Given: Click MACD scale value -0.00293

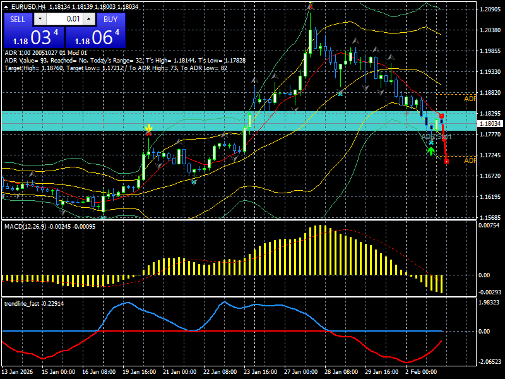Looking at the screenshot, I should (x=490, y=292).
